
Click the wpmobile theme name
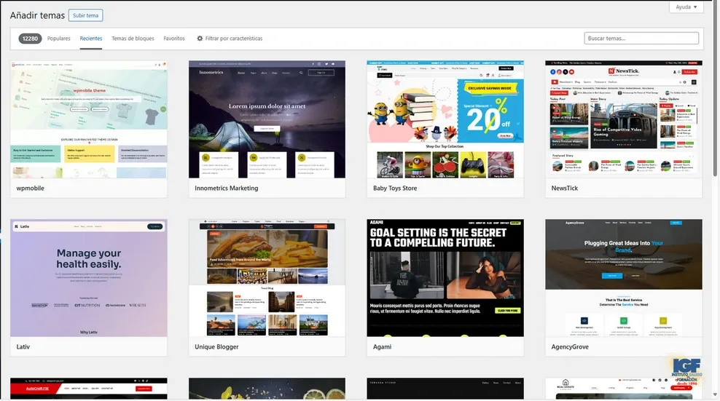pos(31,188)
